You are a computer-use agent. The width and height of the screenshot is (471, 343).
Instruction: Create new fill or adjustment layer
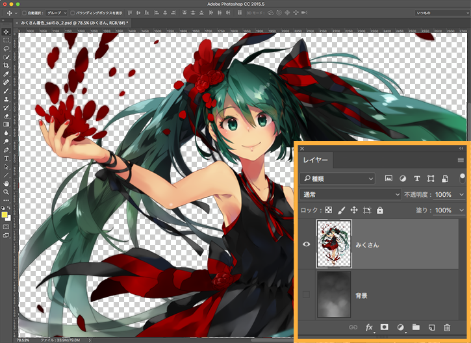coord(400,327)
